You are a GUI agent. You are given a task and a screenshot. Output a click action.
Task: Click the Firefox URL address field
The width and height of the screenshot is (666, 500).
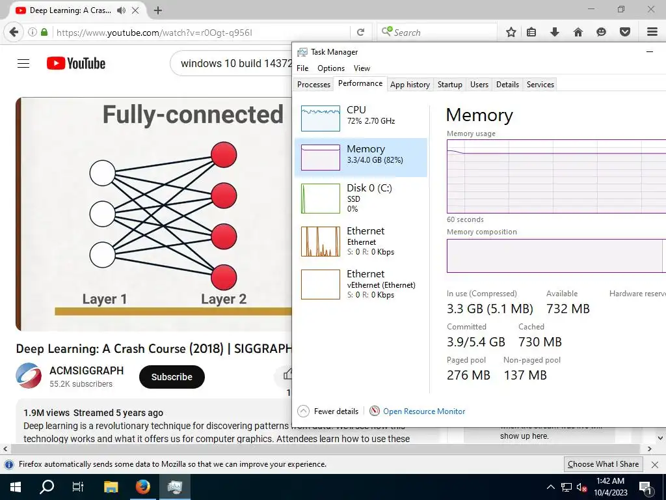click(200, 33)
